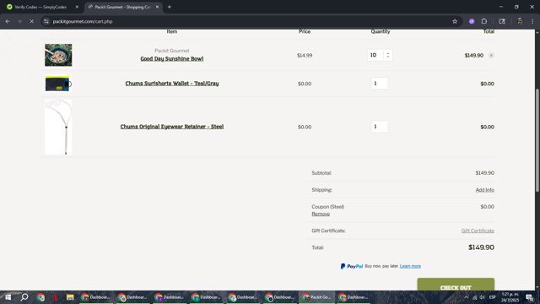Click the browser forward arrow
540x304 pixels.
(x=19, y=21)
